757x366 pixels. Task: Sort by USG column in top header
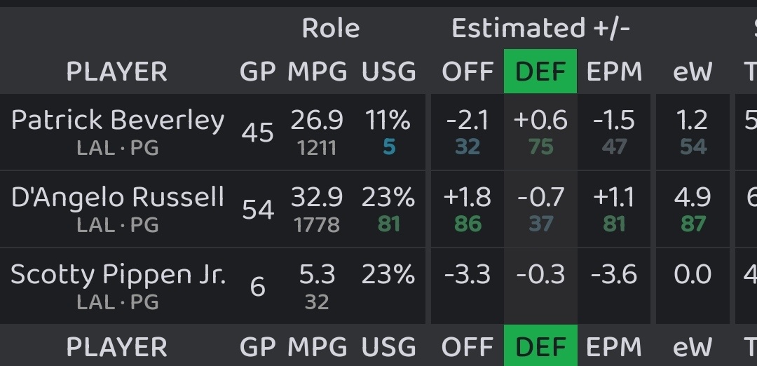coord(388,72)
